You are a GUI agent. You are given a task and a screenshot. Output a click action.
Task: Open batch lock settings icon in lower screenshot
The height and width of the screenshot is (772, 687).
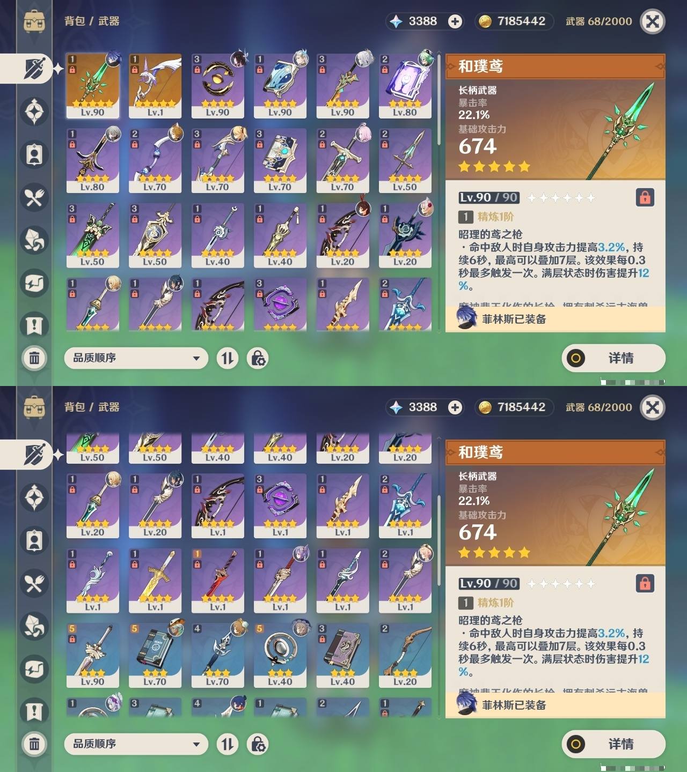(258, 744)
